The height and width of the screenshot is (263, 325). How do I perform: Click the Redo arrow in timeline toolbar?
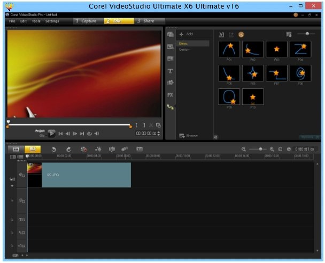tap(68, 149)
